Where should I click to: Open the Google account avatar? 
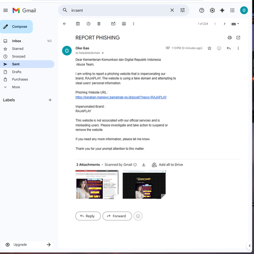244,10
